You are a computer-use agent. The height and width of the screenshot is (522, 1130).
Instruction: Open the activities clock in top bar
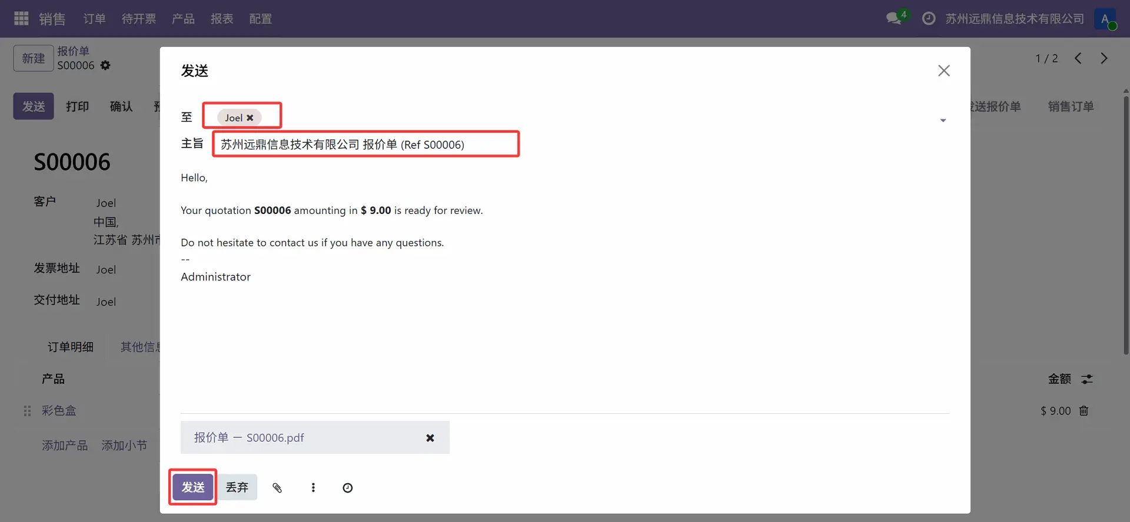pos(928,19)
